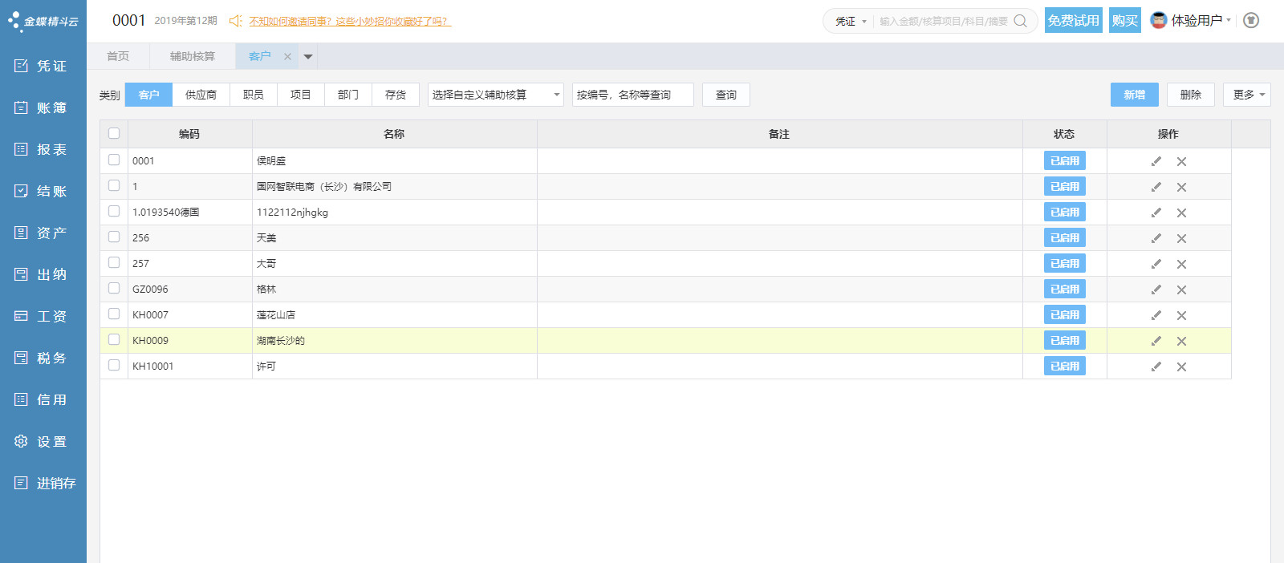Delete customer 256 天美 with X icon
Image resolution: width=1284 pixels, height=563 pixels.
click(x=1181, y=238)
